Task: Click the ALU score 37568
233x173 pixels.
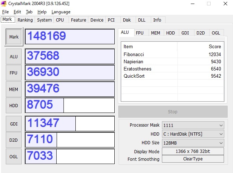Action: point(70,56)
